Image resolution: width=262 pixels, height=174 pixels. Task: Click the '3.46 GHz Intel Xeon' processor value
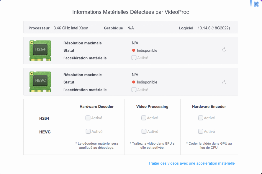[x=71, y=28]
